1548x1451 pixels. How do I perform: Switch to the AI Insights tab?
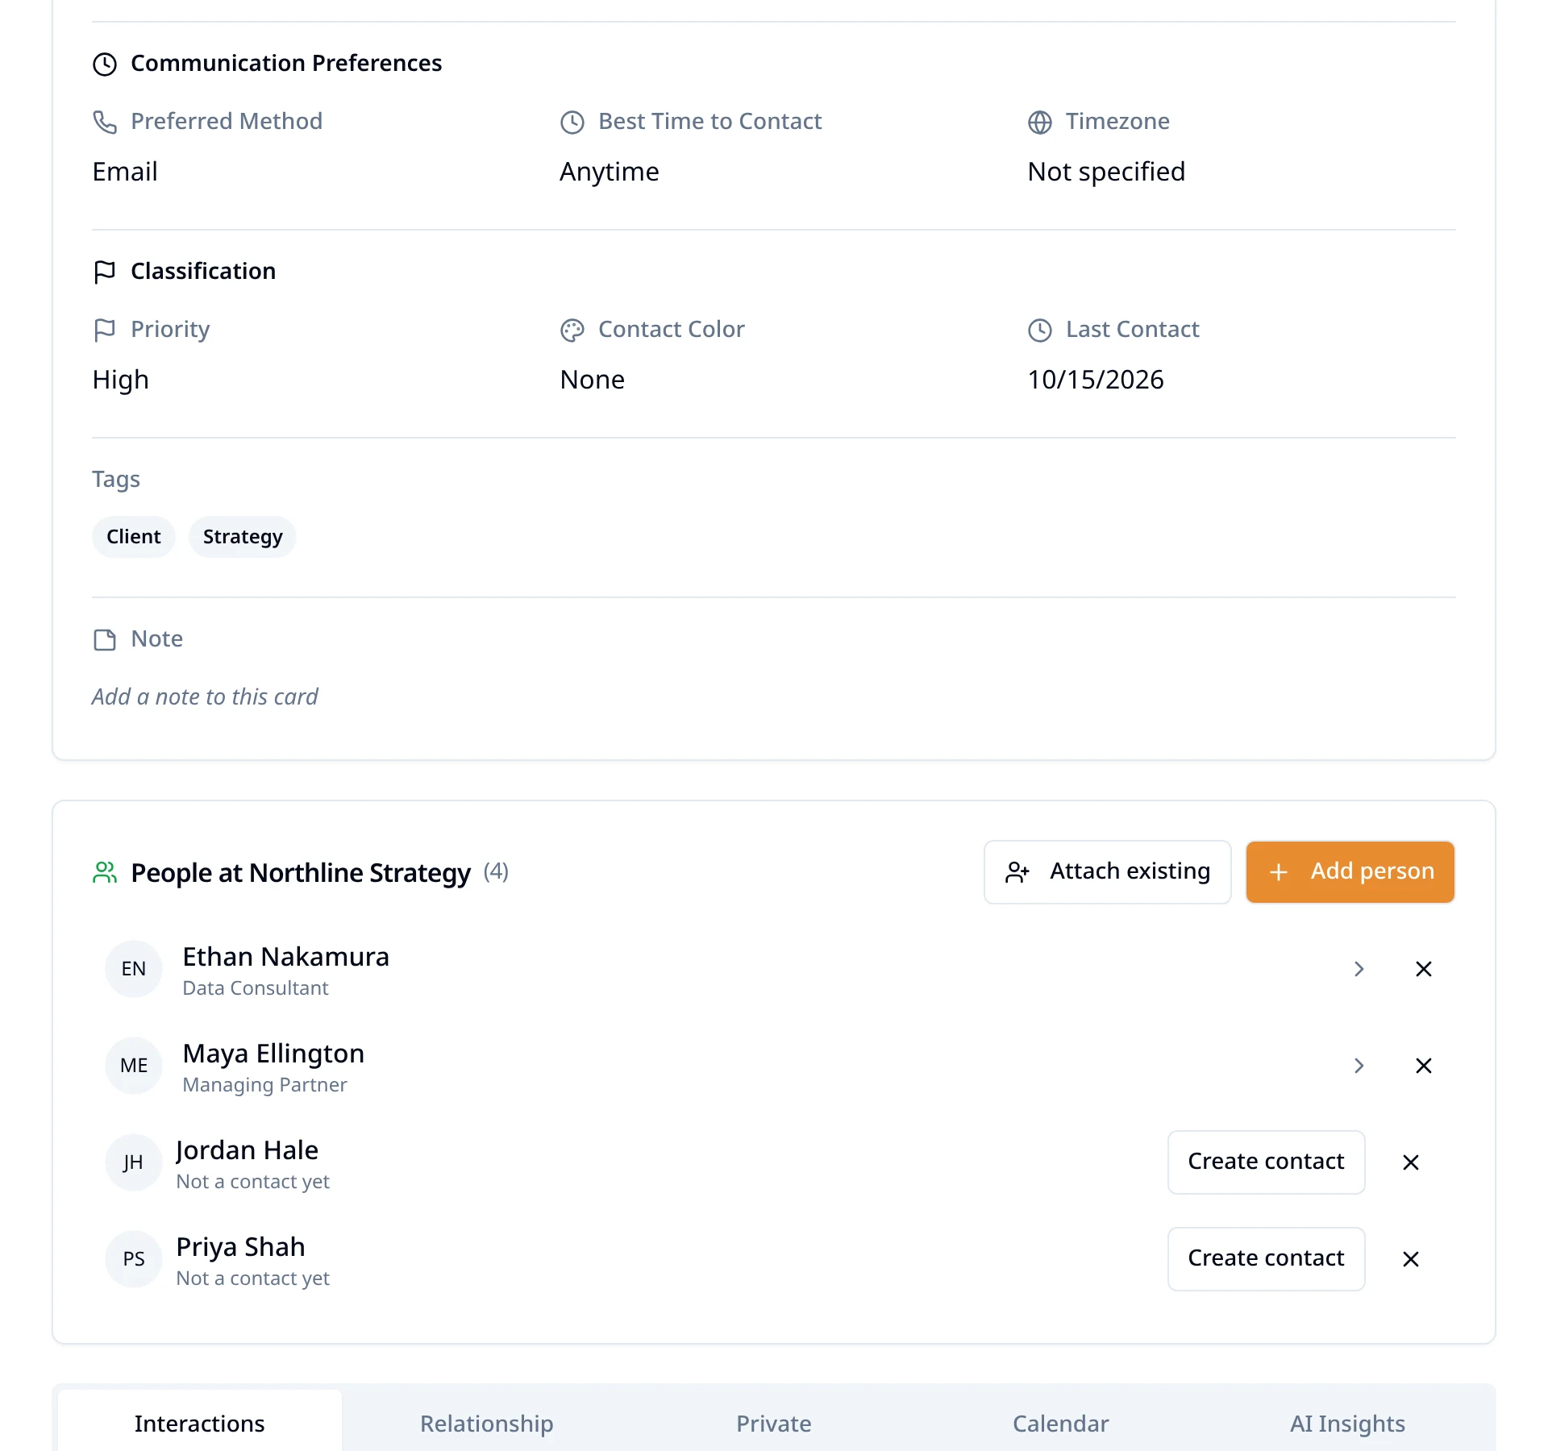tap(1348, 1423)
